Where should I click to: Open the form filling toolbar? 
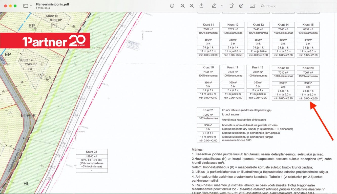[252, 6]
